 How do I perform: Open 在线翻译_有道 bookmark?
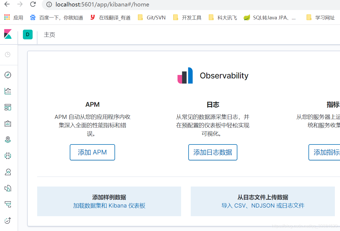click(110, 18)
